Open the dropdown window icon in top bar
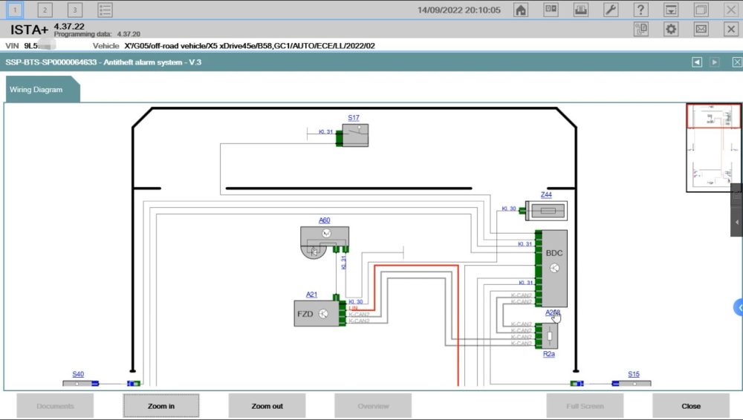Viewport: 743px width, 420px height. [x=671, y=10]
